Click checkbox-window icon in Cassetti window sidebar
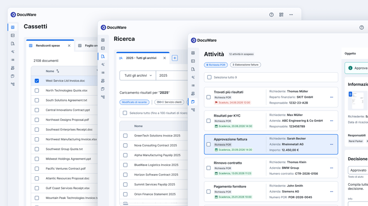This screenshot has width=368, height=206. (x=13, y=35)
